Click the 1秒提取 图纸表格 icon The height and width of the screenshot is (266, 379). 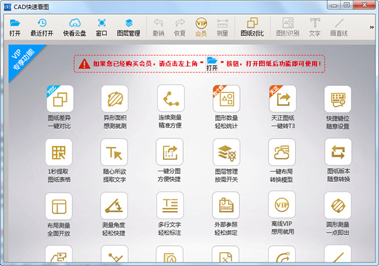[59, 152]
